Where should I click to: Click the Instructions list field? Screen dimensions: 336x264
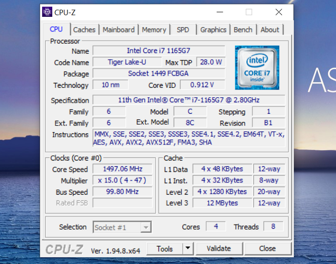click(x=189, y=138)
